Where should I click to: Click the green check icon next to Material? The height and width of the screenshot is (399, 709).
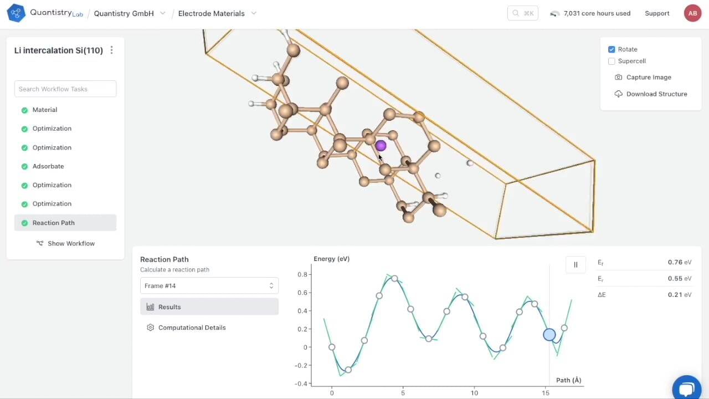tap(24, 110)
